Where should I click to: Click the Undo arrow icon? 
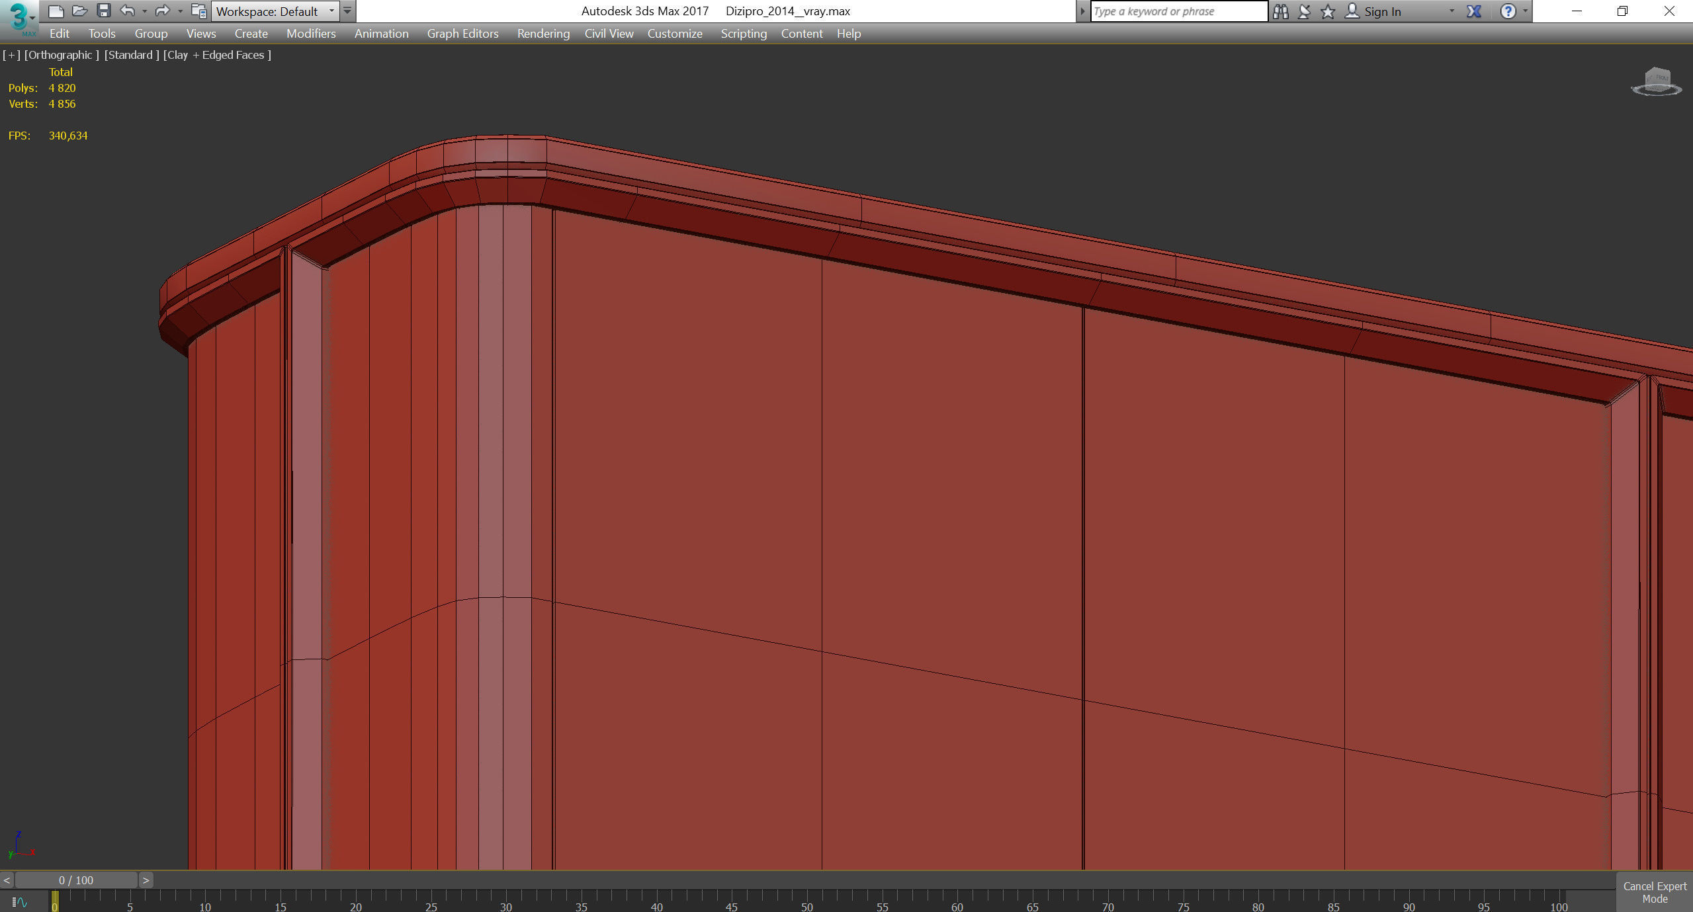(127, 11)
